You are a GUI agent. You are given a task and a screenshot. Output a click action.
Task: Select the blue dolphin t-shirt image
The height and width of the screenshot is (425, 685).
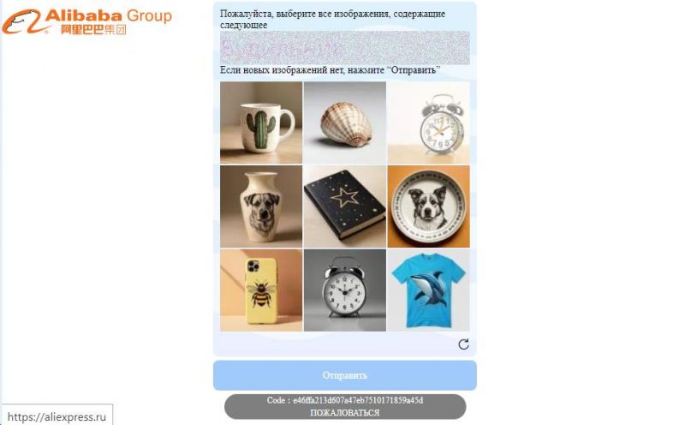(429, 290)
